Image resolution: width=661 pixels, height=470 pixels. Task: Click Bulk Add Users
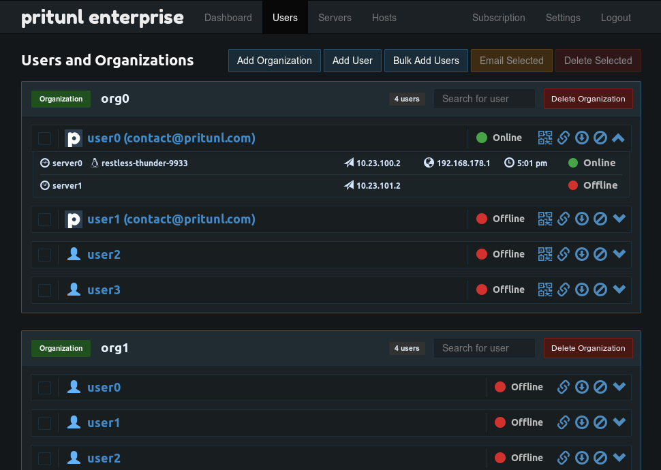point(426,61)
